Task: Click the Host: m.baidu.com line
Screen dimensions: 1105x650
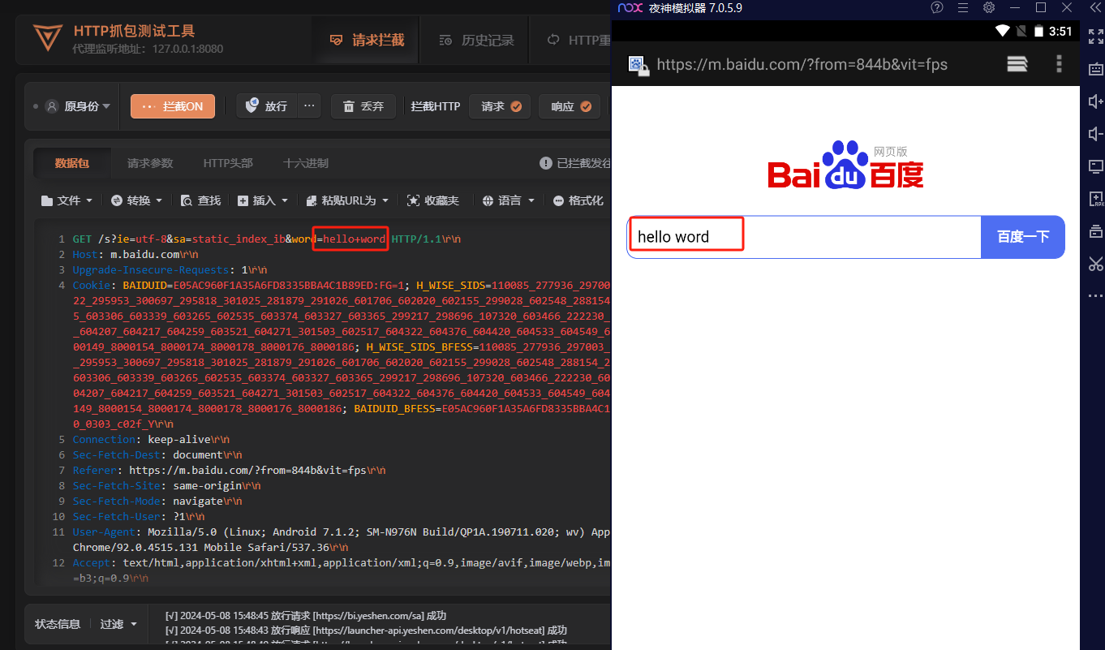Action: (135, 255)
